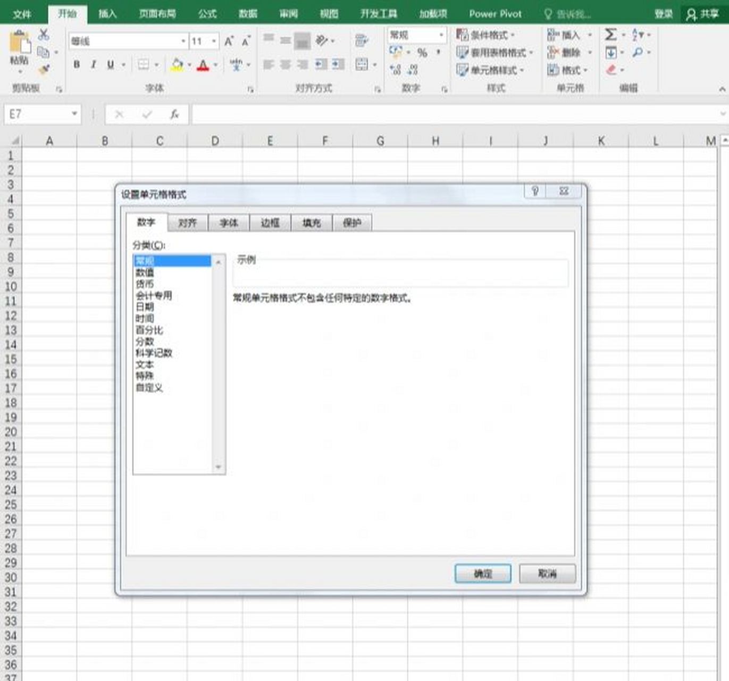Switch to the 对齐 tab in dialog
The image size is (729, 681).
pos(187,223)
